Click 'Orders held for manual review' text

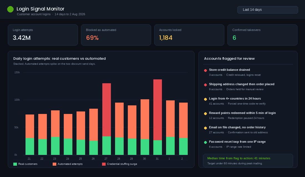click(245, 89)
